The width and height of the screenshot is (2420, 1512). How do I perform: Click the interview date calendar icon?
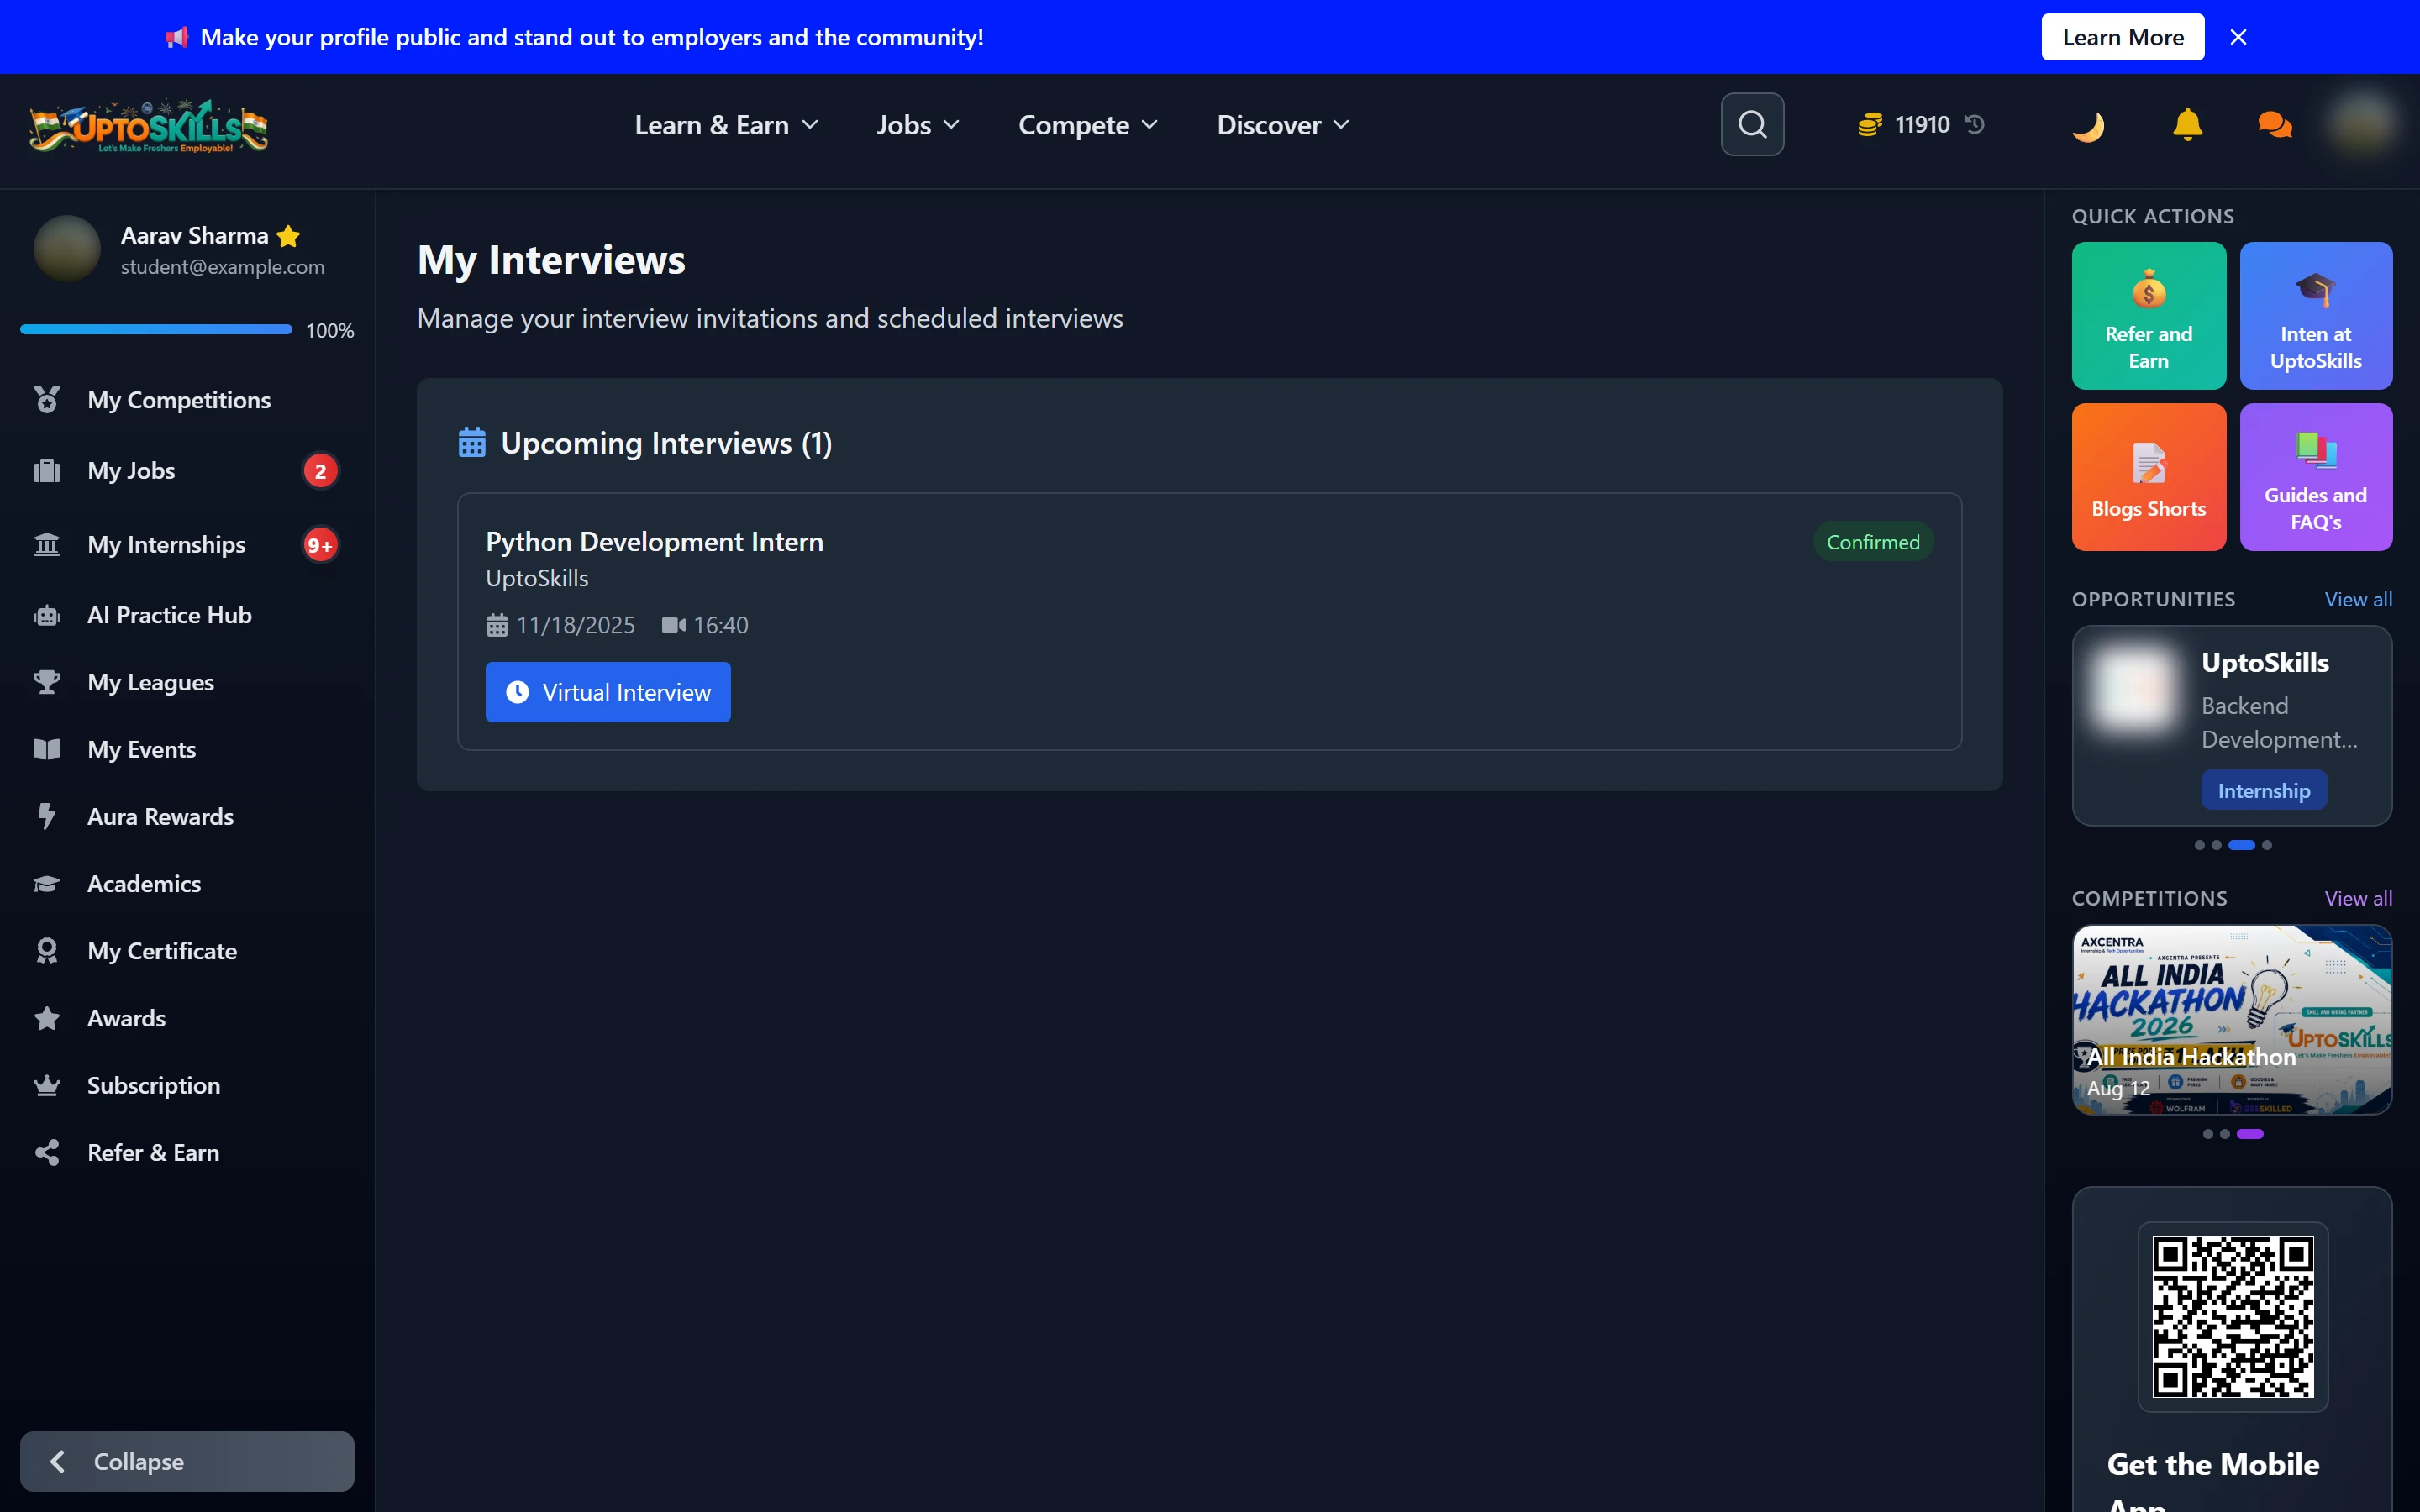497,626
